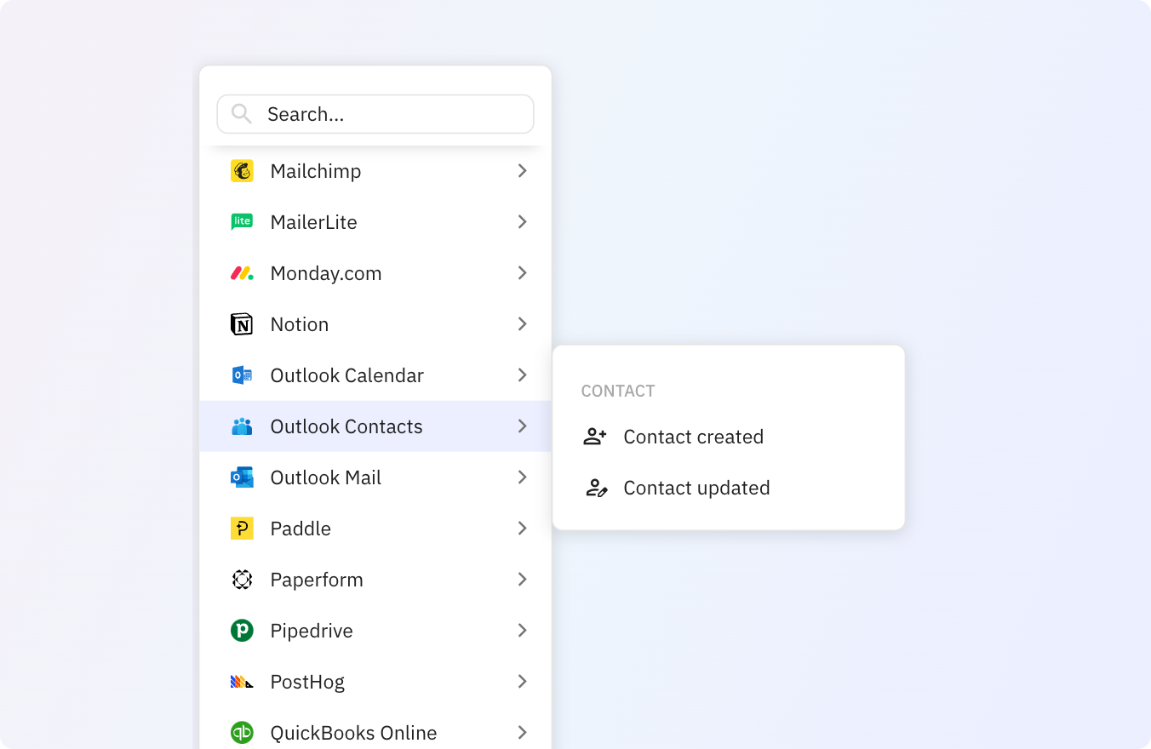Click the Paperform logo icon
This screenshot has height=749, width=1151.
click(242, 580)
